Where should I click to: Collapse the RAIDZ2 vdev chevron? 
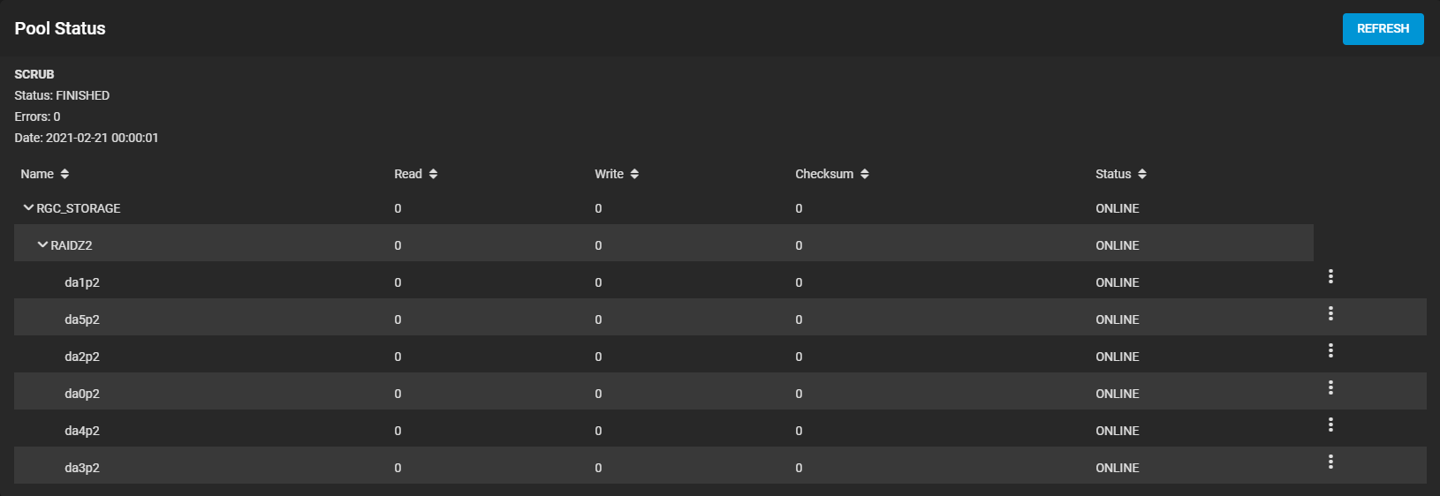(42, 244)
